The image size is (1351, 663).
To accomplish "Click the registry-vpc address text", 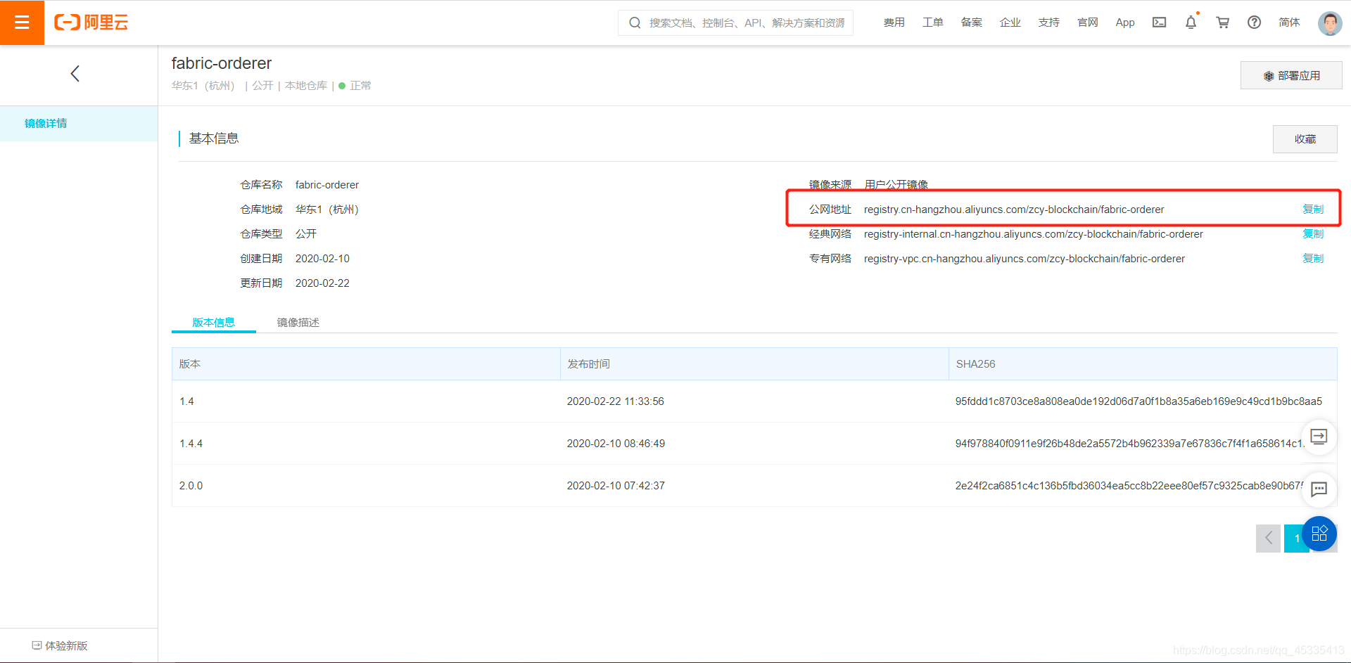I will click(x=1025, y=259).
